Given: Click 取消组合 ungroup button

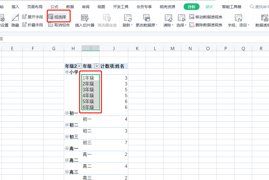Looking at the screenshot, I should point(59,25).
